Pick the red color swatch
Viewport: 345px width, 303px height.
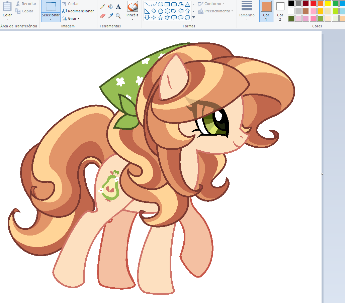tap(313, 4)
